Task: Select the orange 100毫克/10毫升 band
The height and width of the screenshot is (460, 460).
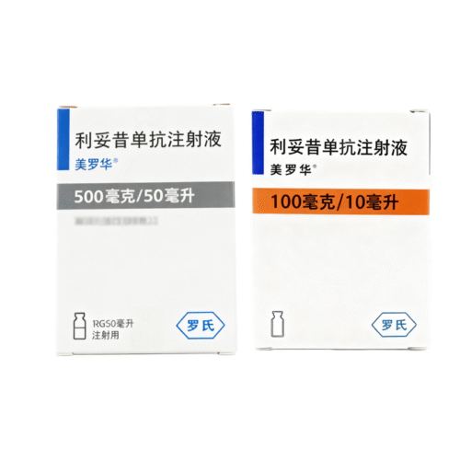Action: tap(340, 201)
